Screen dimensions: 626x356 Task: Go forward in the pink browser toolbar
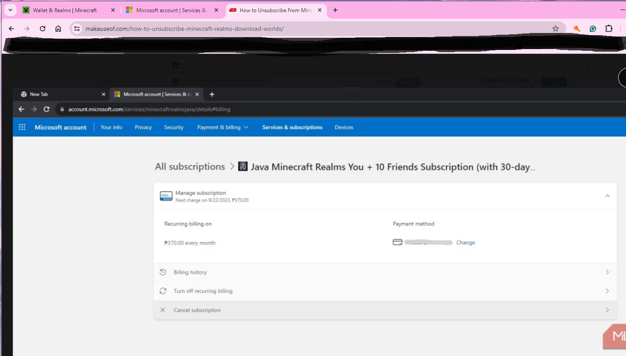coord(27,29)
